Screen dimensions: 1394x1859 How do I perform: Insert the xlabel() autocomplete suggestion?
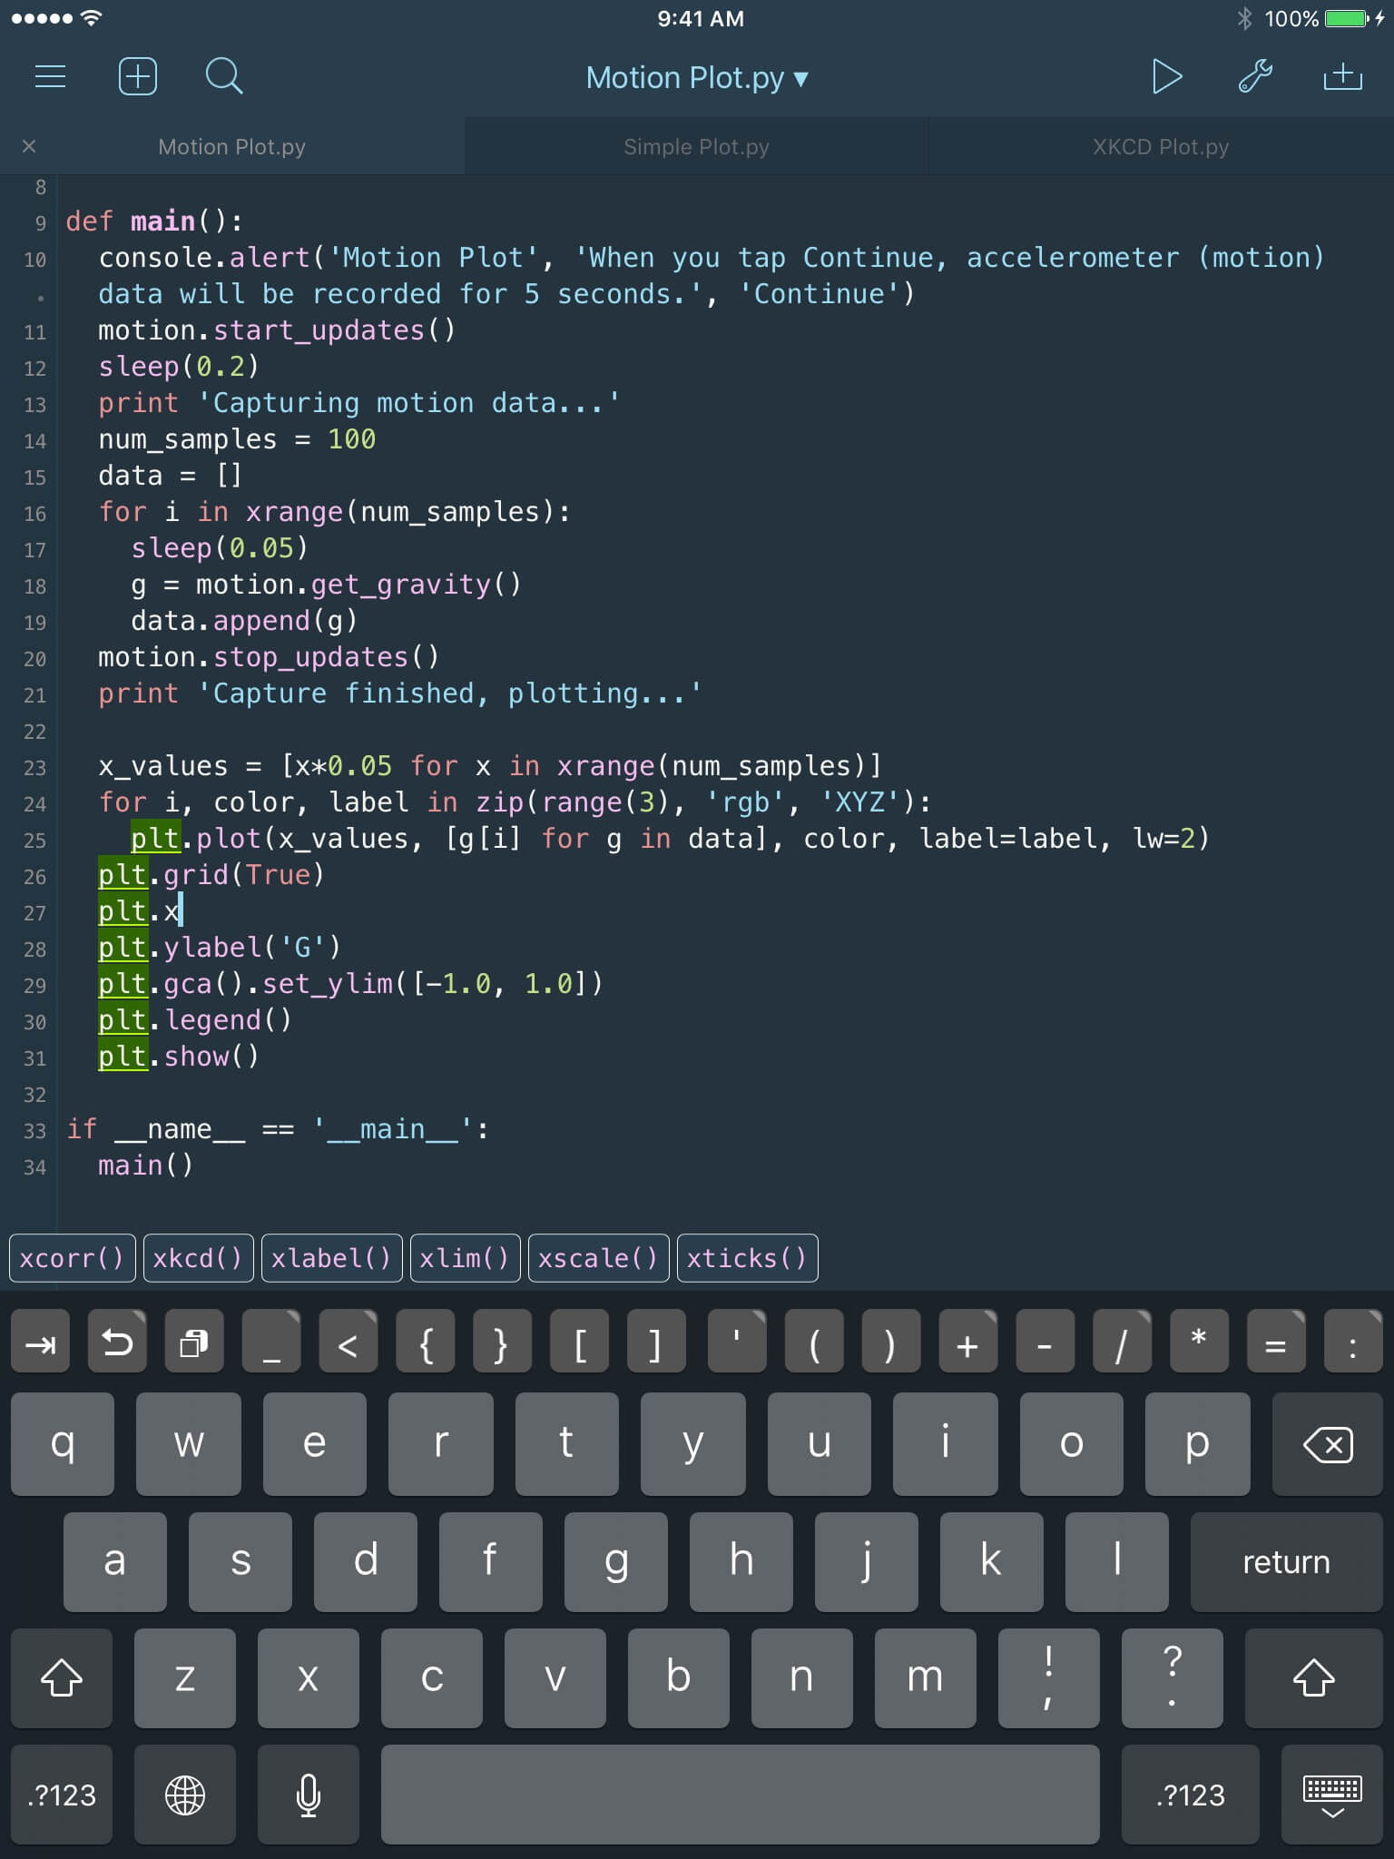point(331,1258)
